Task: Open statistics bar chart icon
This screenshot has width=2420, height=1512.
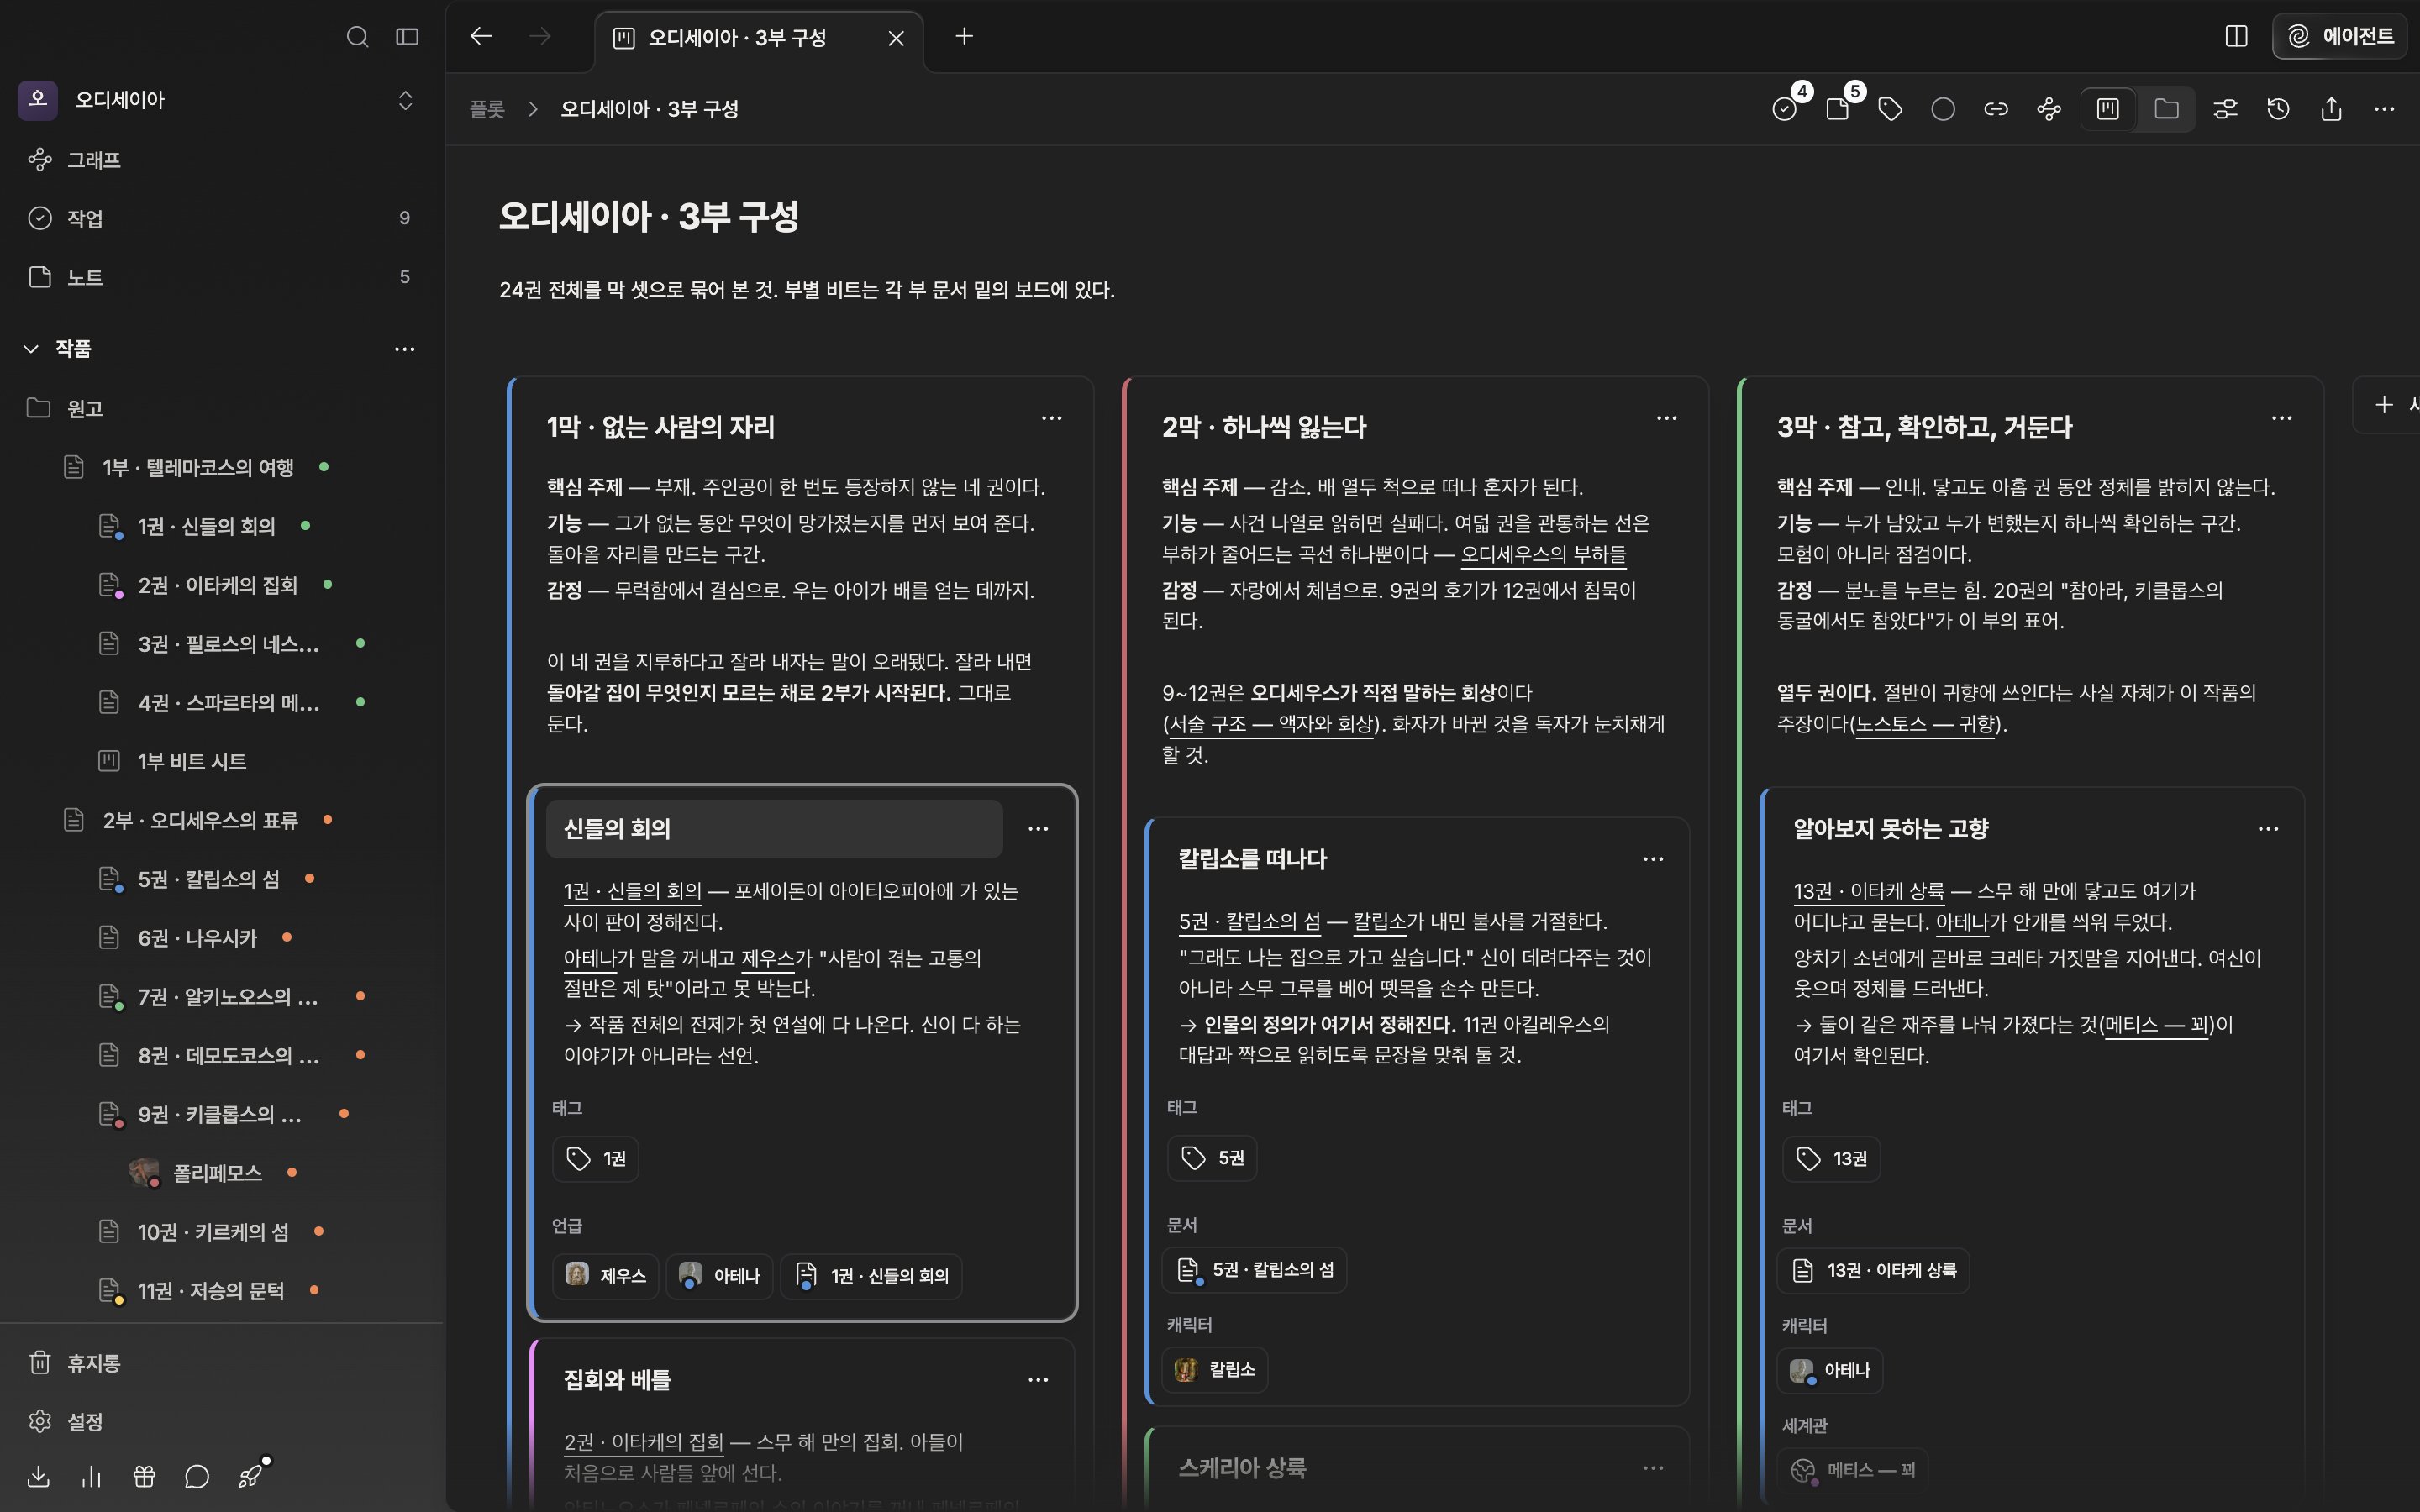Action: 92,1476
